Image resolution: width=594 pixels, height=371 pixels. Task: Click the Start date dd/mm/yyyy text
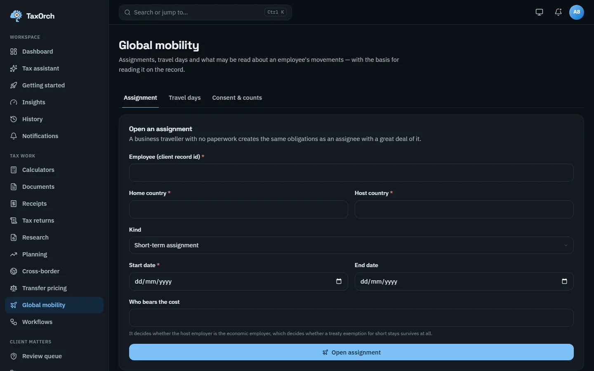(x=153, y=282)
